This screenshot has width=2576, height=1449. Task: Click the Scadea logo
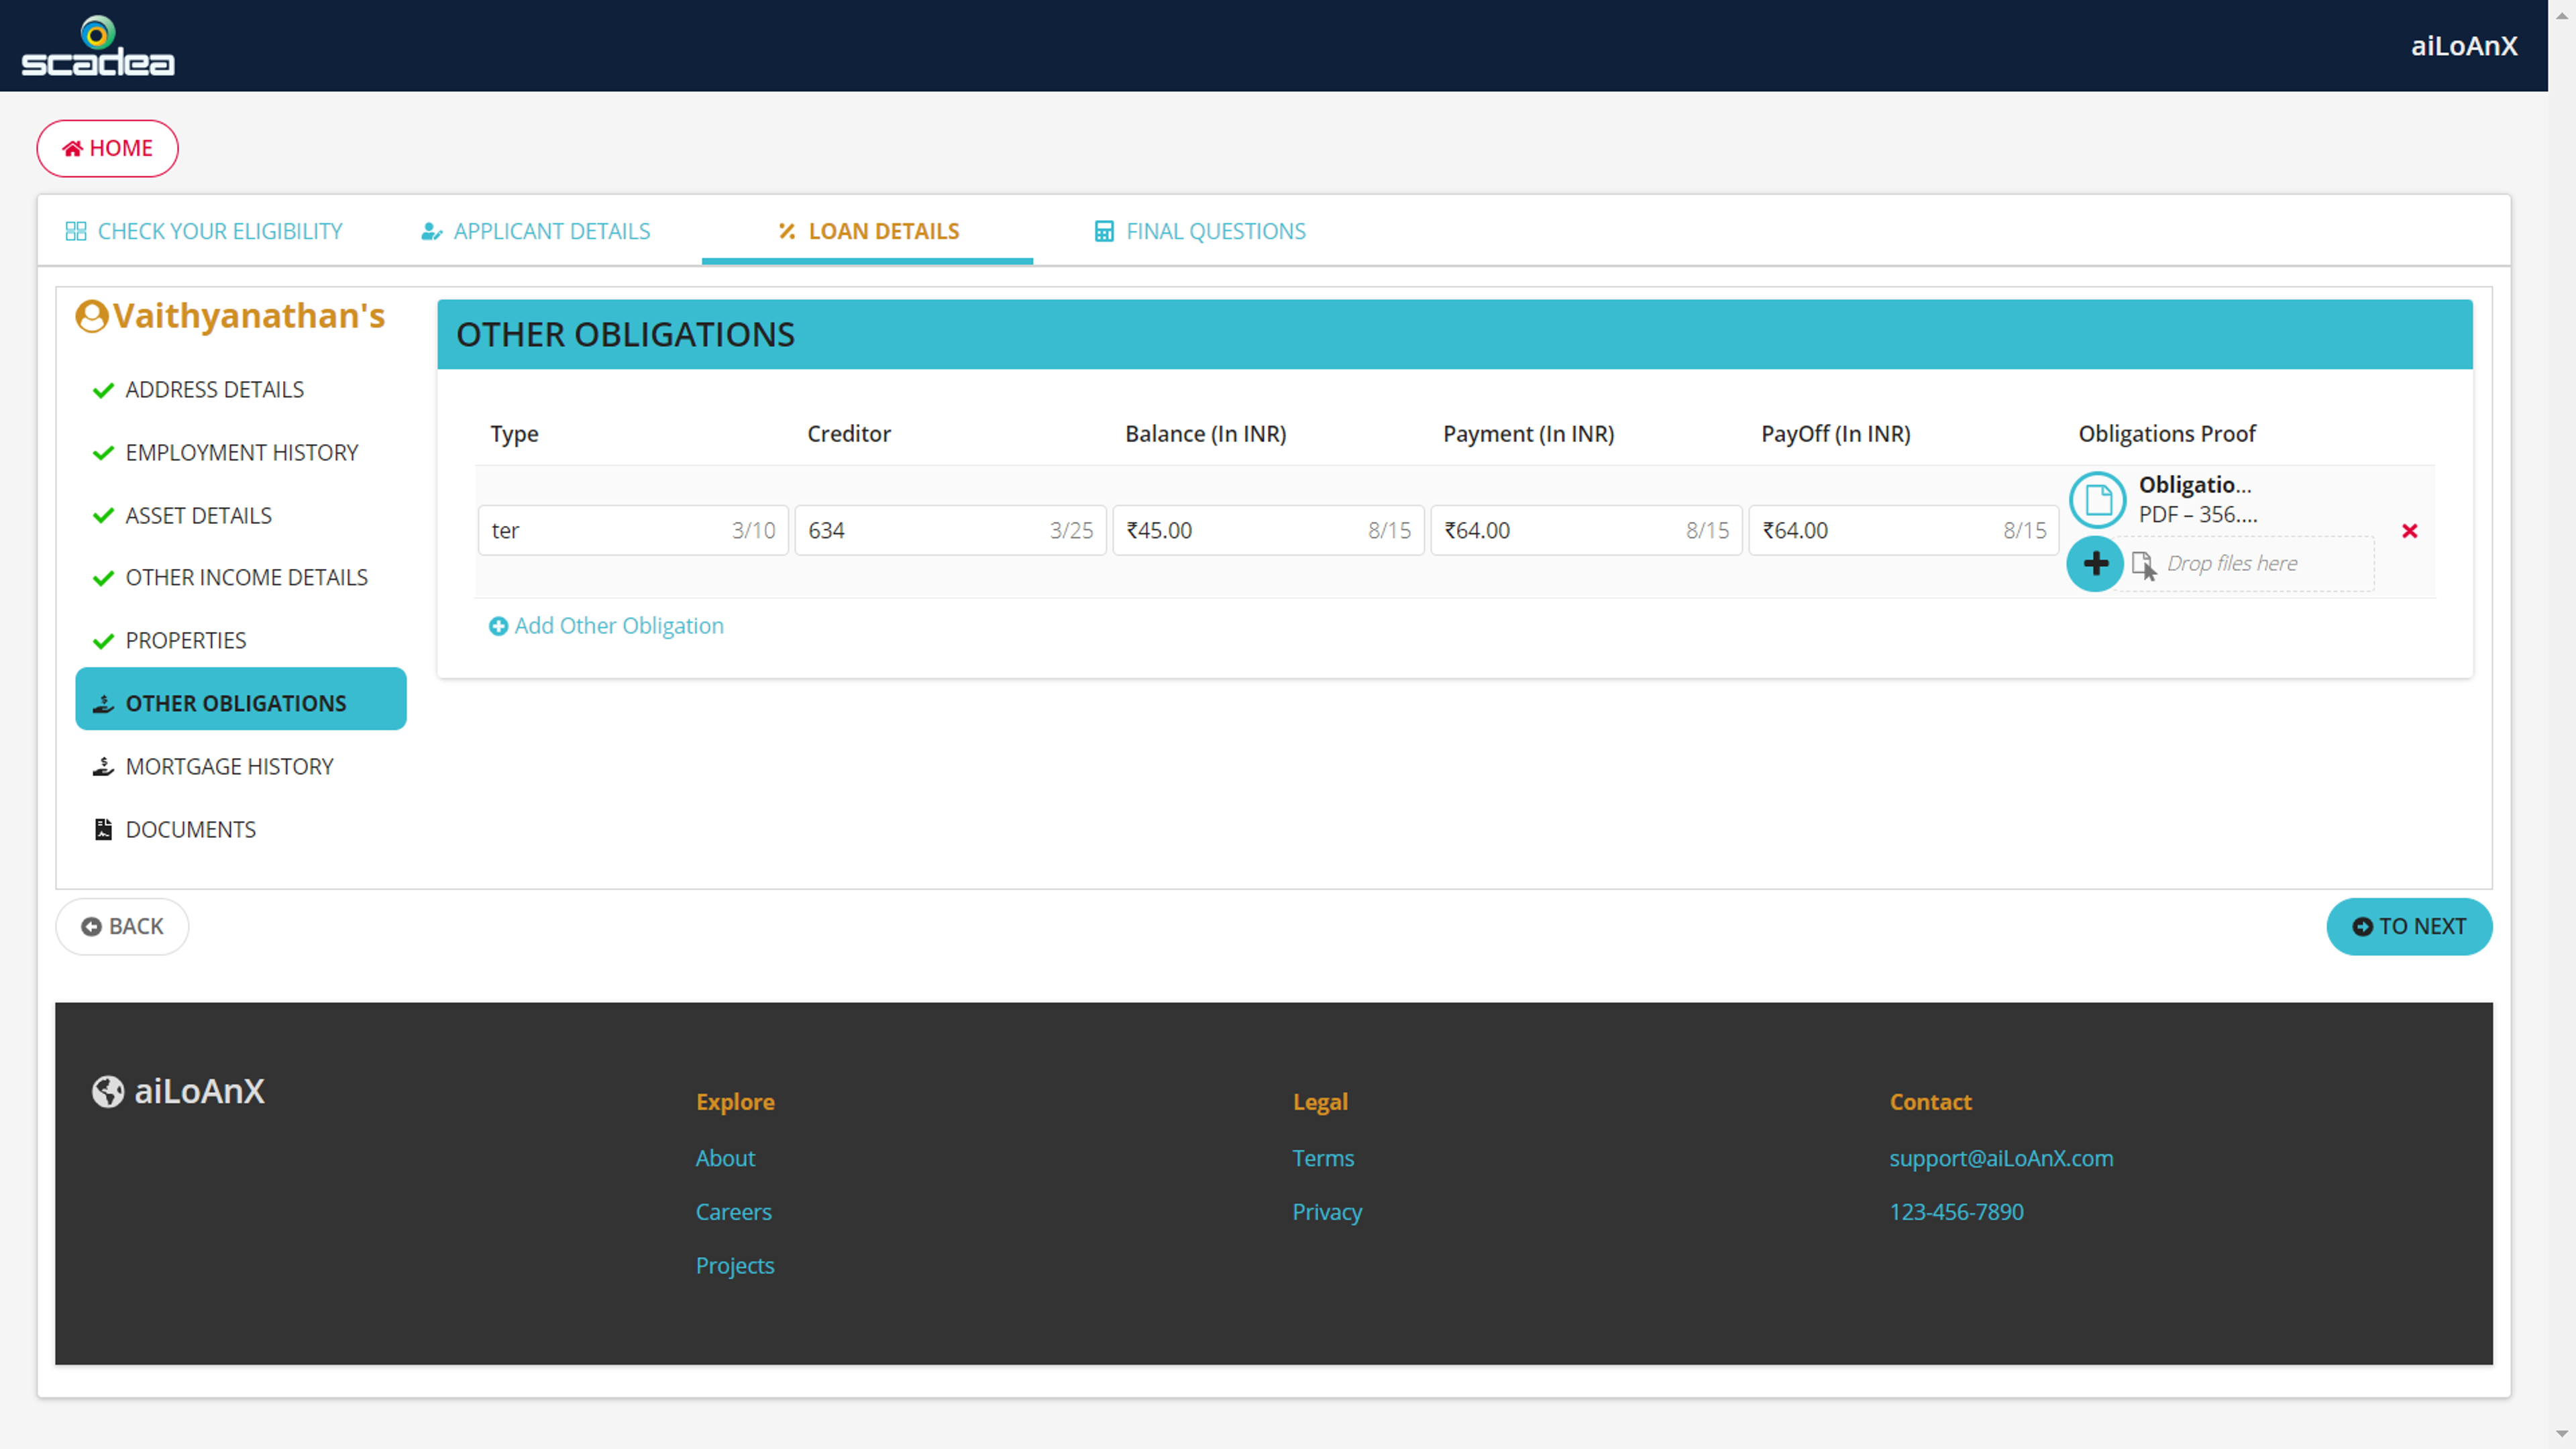98,45
